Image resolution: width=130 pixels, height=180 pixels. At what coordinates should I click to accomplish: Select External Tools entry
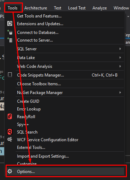click(x=31, y=147)
